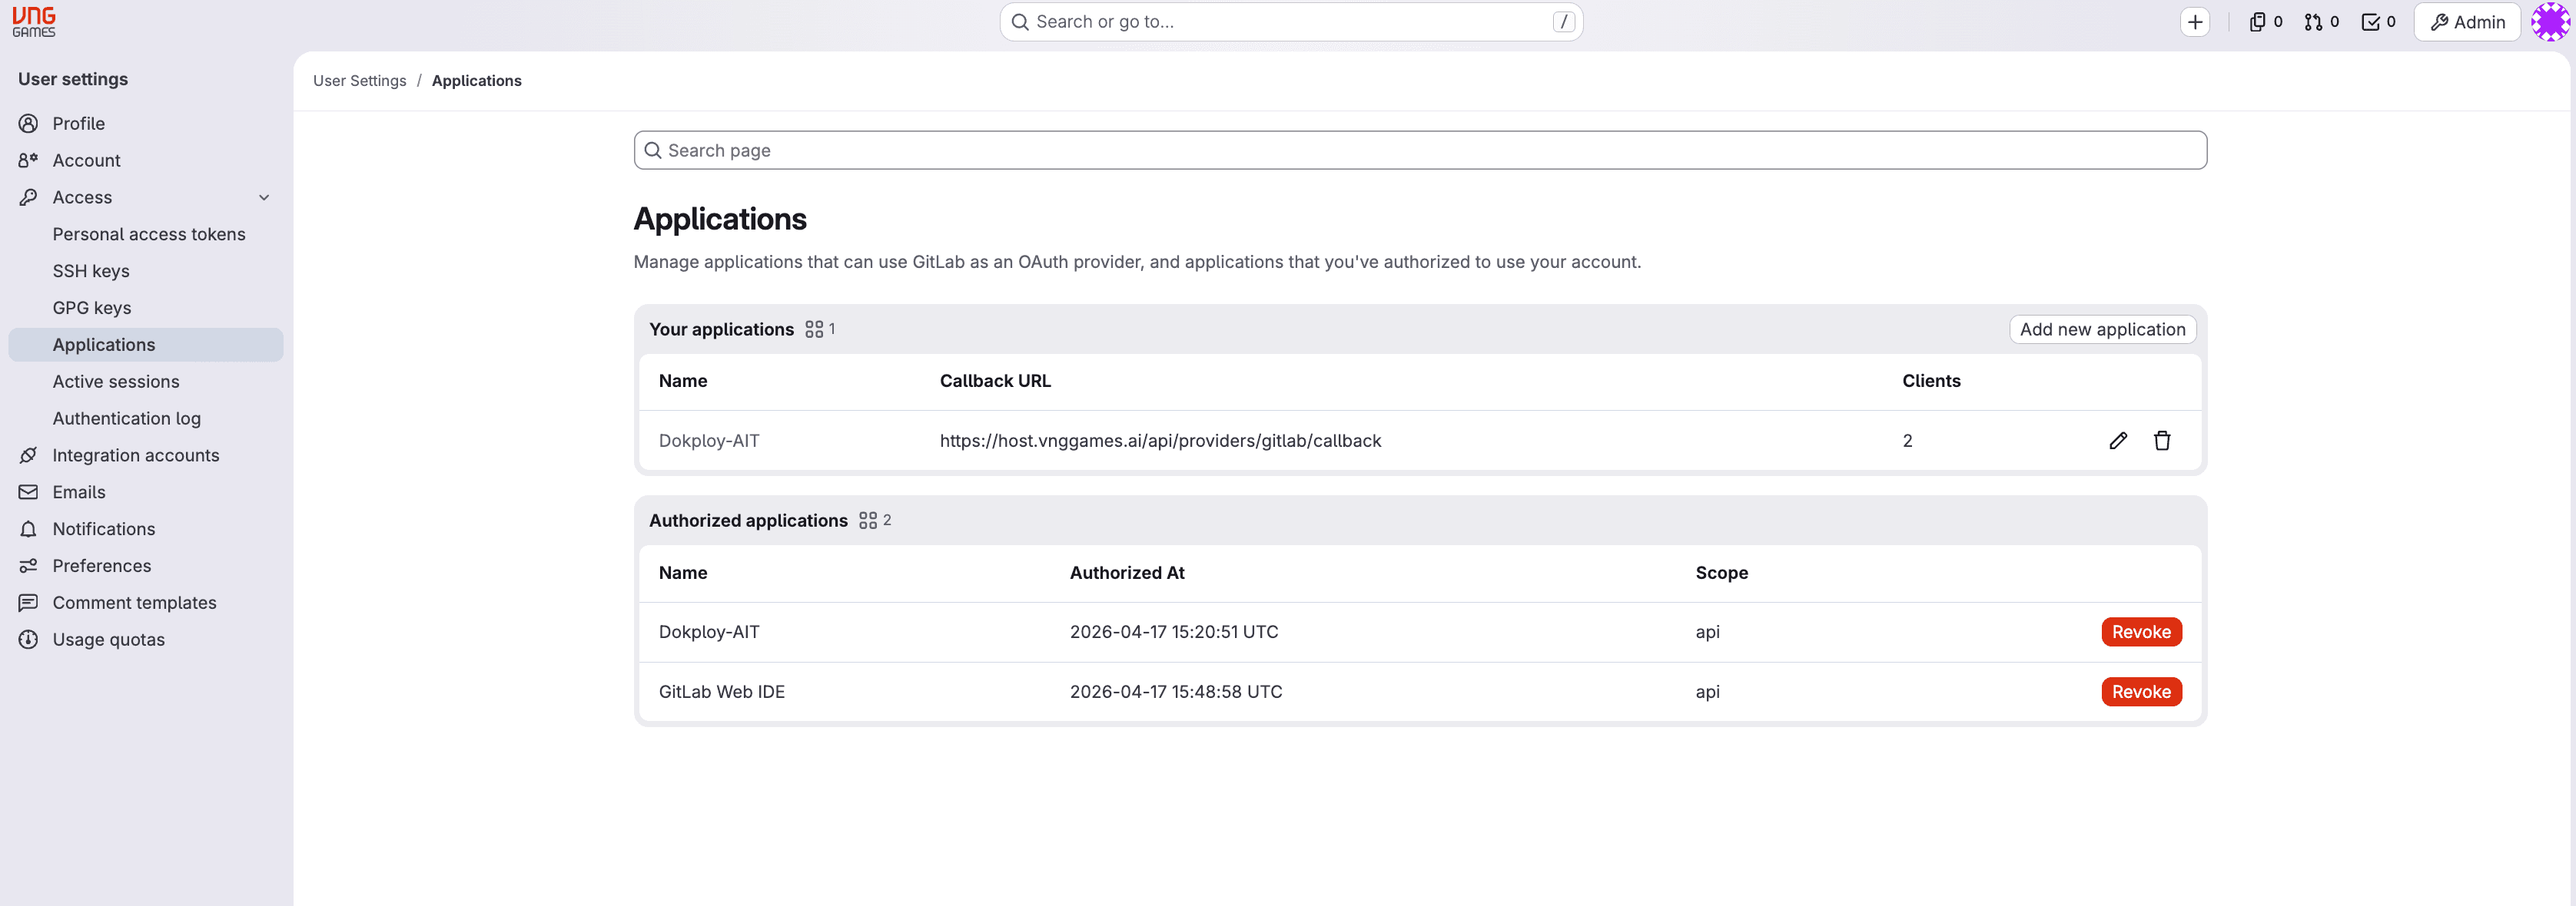2576x906 pixels.
Task: Open the Search or go to field
Action: click(x=1290, y=21)
